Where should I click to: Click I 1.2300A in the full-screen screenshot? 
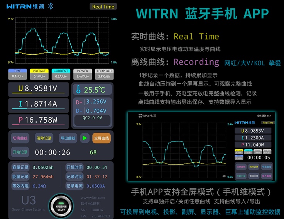pyautogui.click(x=253, y=138)
